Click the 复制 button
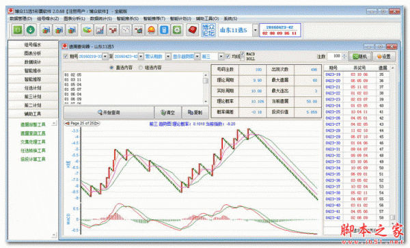The width and height of the screenshot is (410, 248). click(x=195, y=113)
